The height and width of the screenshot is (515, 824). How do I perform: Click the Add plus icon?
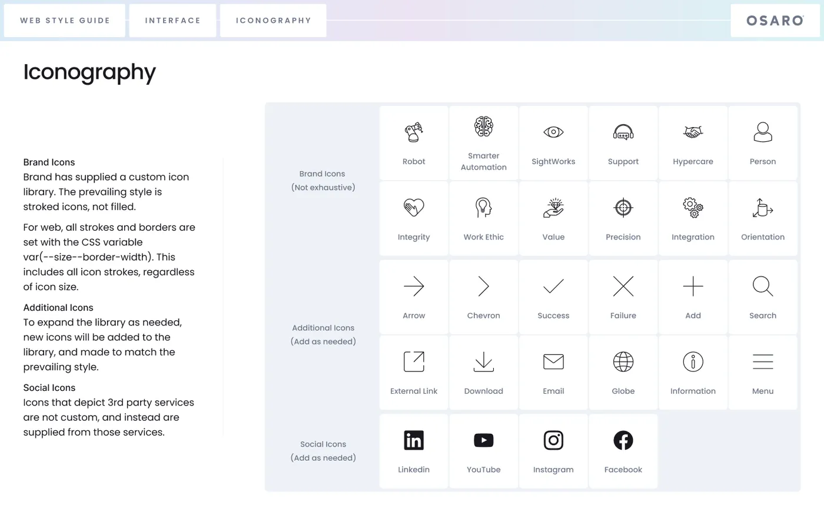693,287
